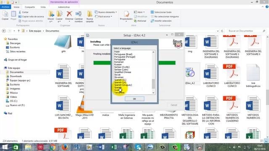Select Música in the navigation pane
269x151 pixels.
tap(14, 93)
